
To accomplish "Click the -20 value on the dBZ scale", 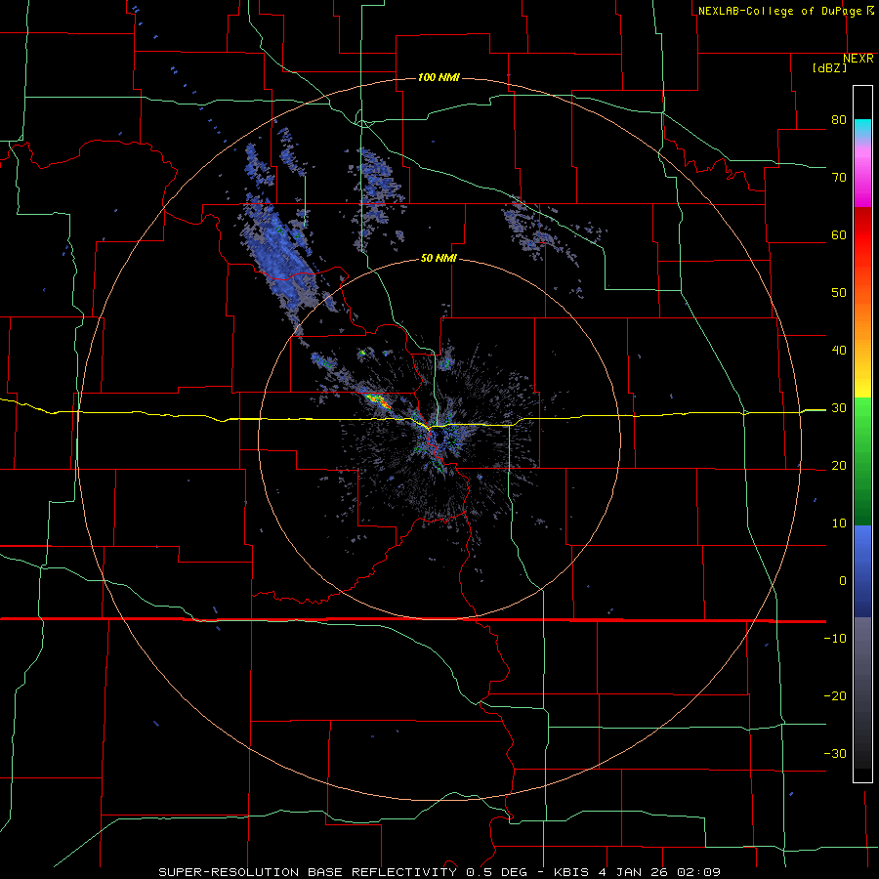I will click(835, 696).
